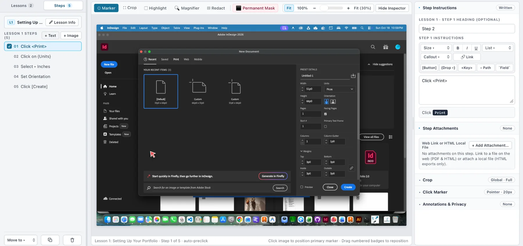Open the List dropdown
The image size is (523, 246).
pyautogui.click(x=498, y=48)
